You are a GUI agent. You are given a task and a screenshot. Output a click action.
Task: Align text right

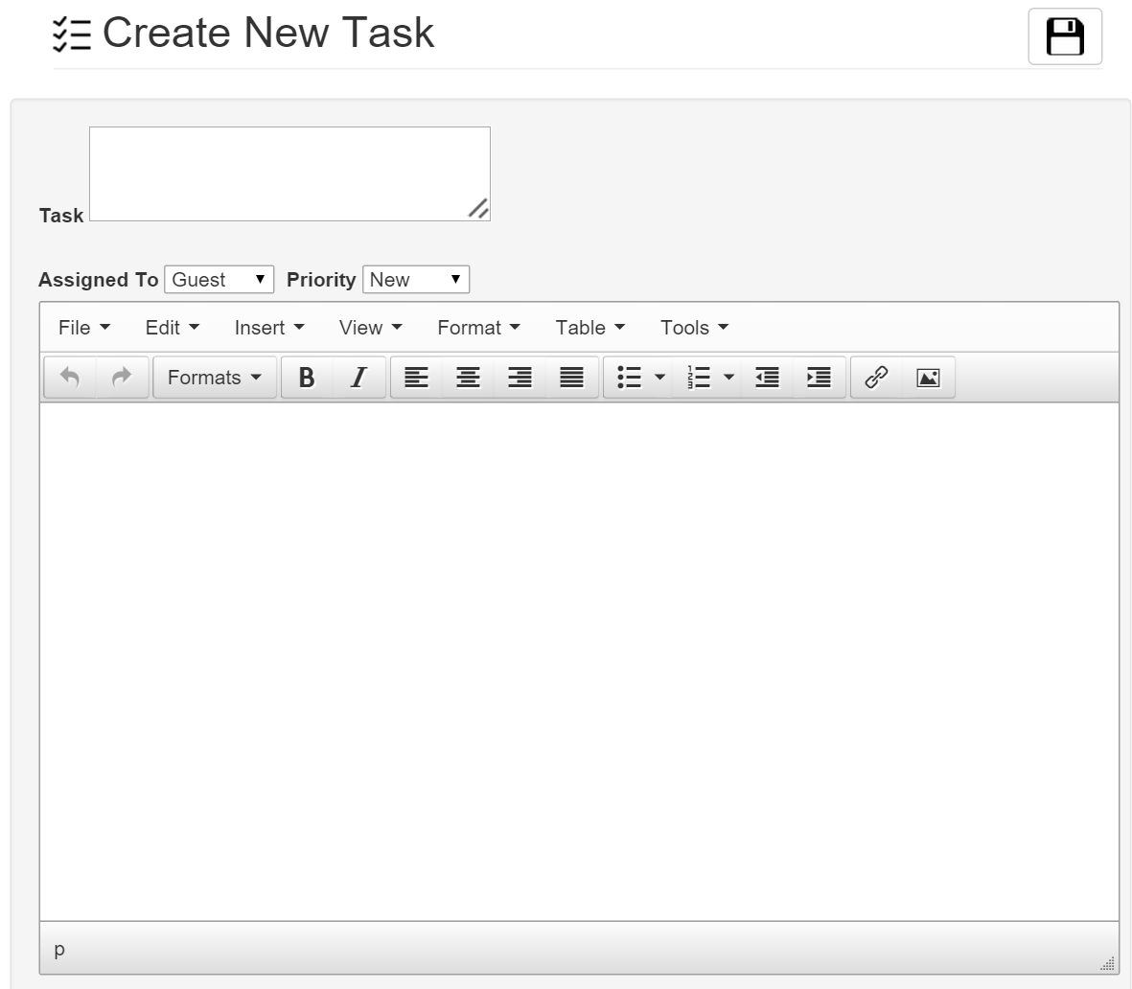pyautogui.click(x=520, y=377)
